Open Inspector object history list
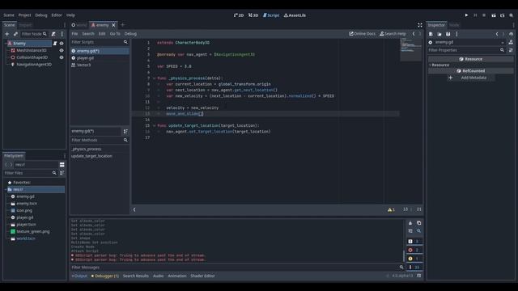This screenshot has width=518, height=291. coord(511,34)
